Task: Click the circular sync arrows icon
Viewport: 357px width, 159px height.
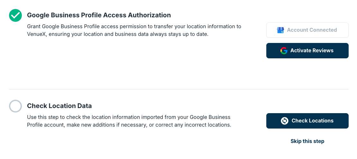Action: click(285, 121)
